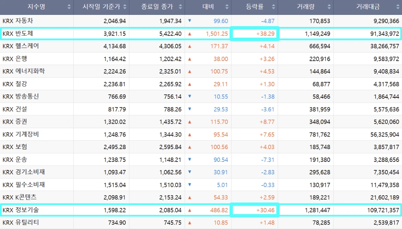Click the 거래대금 column header
Screen dimensions: 402x229
click(368, 7)
